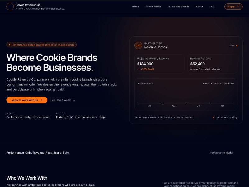
Task: Select About in the top navigation
Action: click(x=200, y=7)
